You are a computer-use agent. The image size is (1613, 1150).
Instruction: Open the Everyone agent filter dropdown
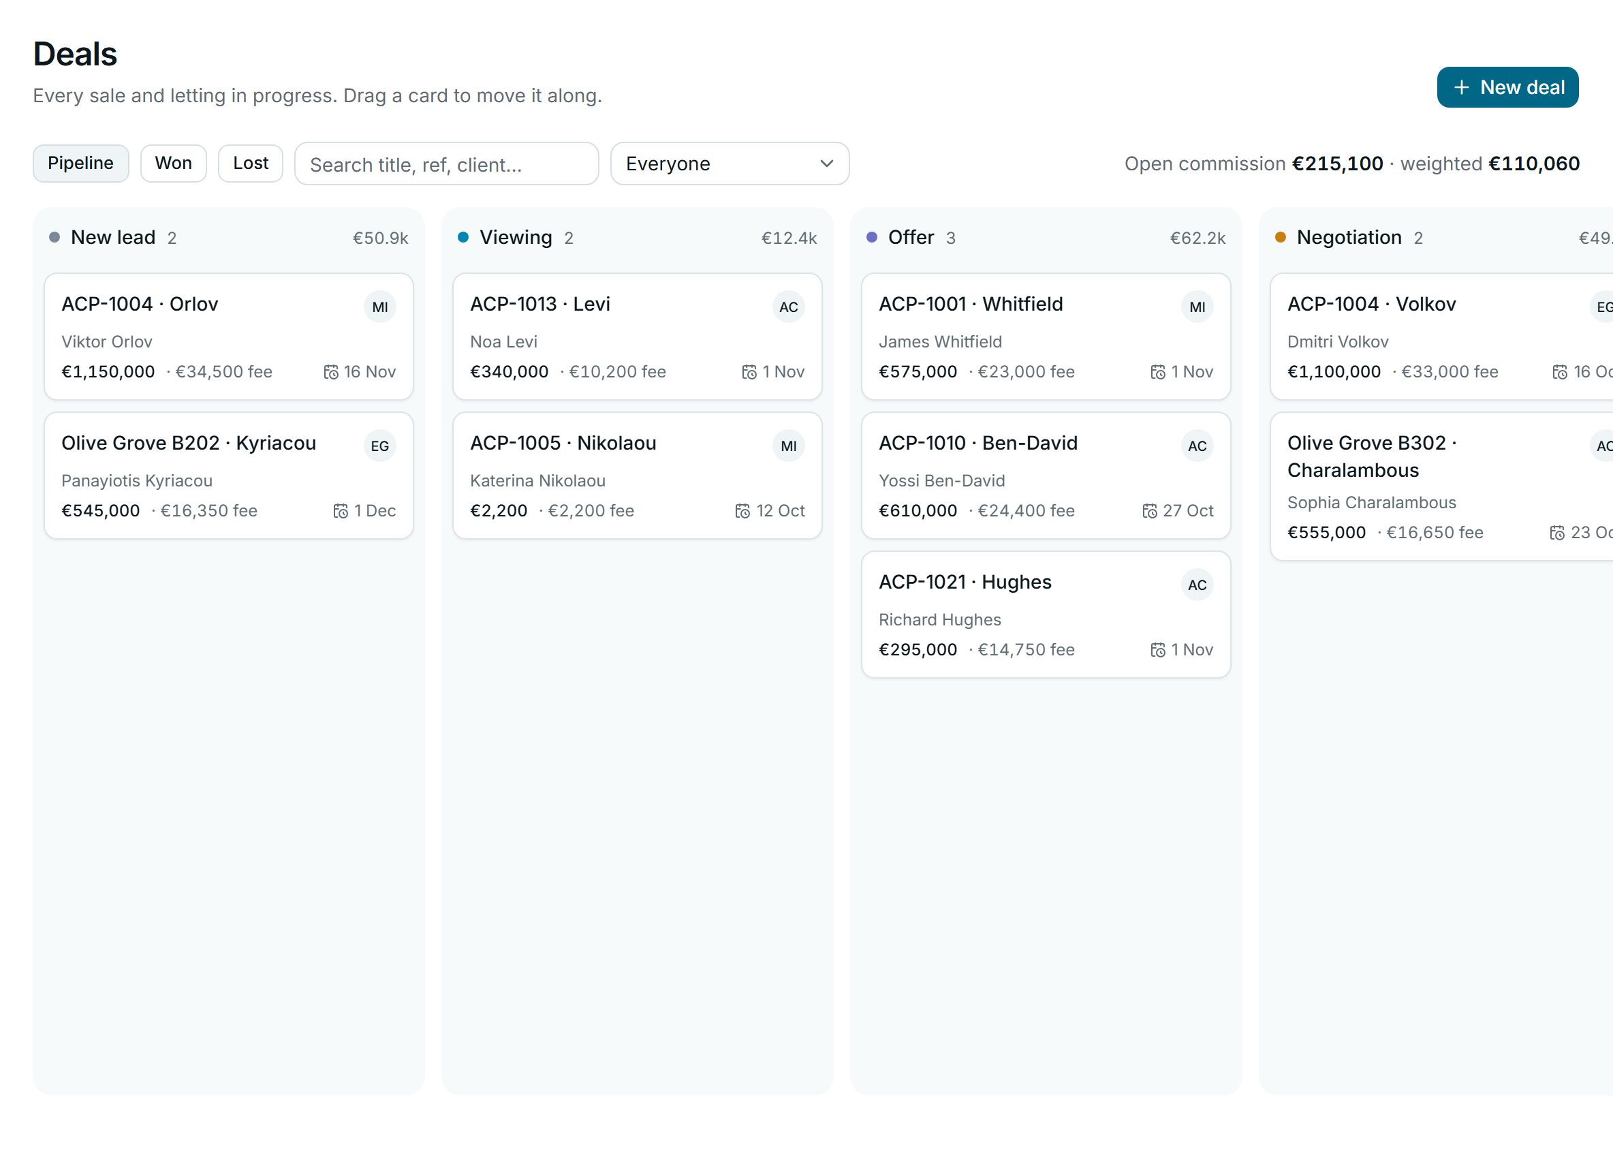pos(730,164)
